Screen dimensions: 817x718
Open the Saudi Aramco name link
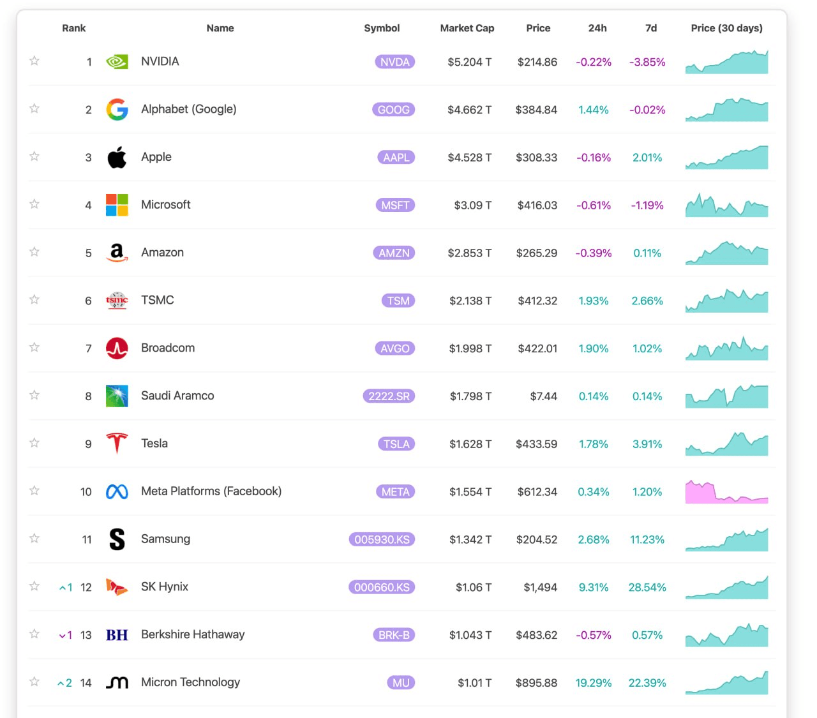tap(177, 396)
